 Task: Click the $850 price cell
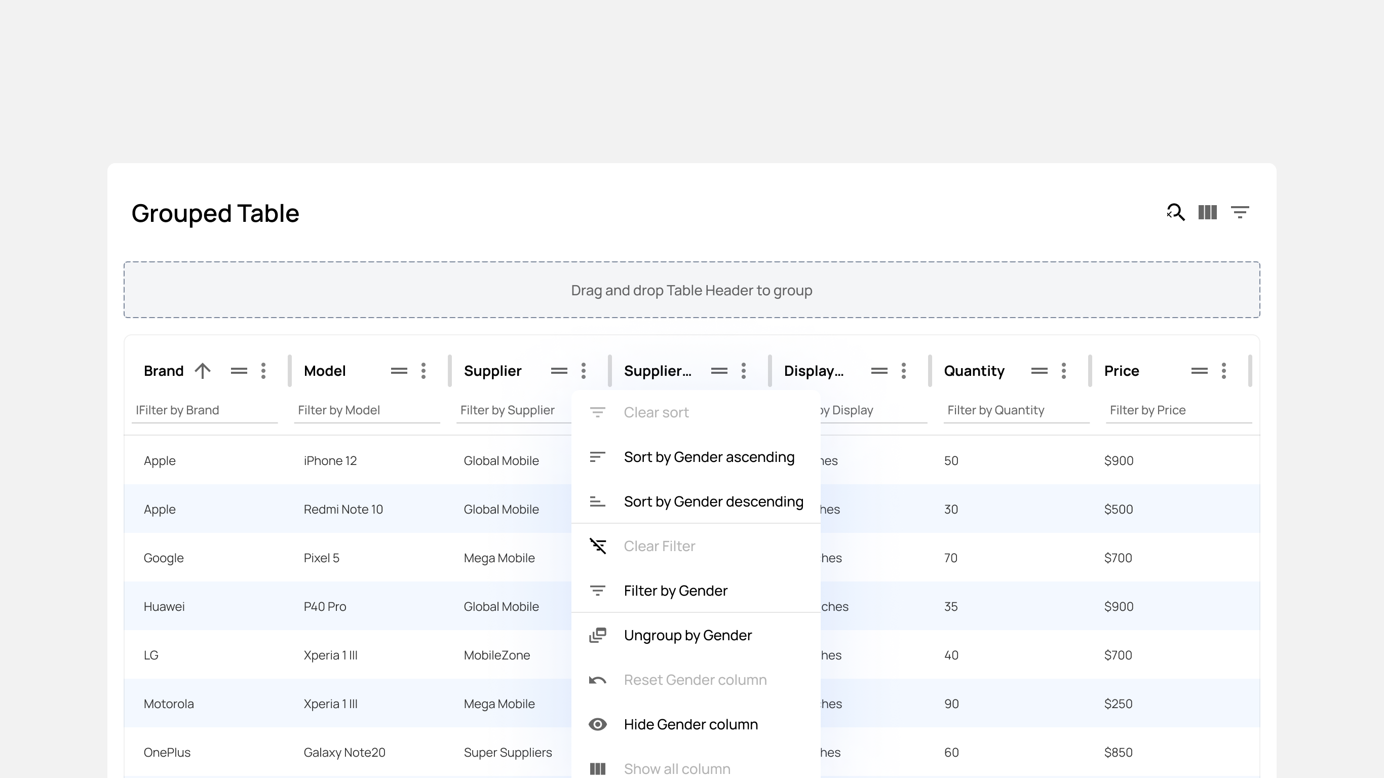1119,752
